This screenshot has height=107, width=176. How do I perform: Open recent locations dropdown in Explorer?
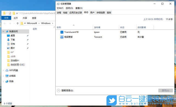14,23
